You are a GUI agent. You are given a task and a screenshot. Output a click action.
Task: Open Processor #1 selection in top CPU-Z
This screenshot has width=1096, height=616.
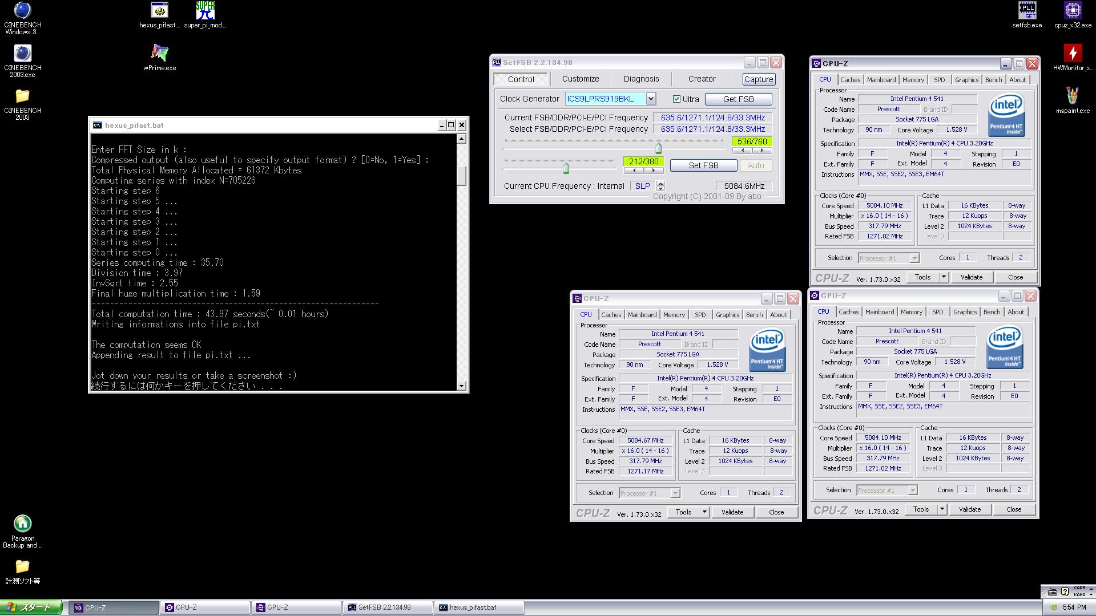888,258
